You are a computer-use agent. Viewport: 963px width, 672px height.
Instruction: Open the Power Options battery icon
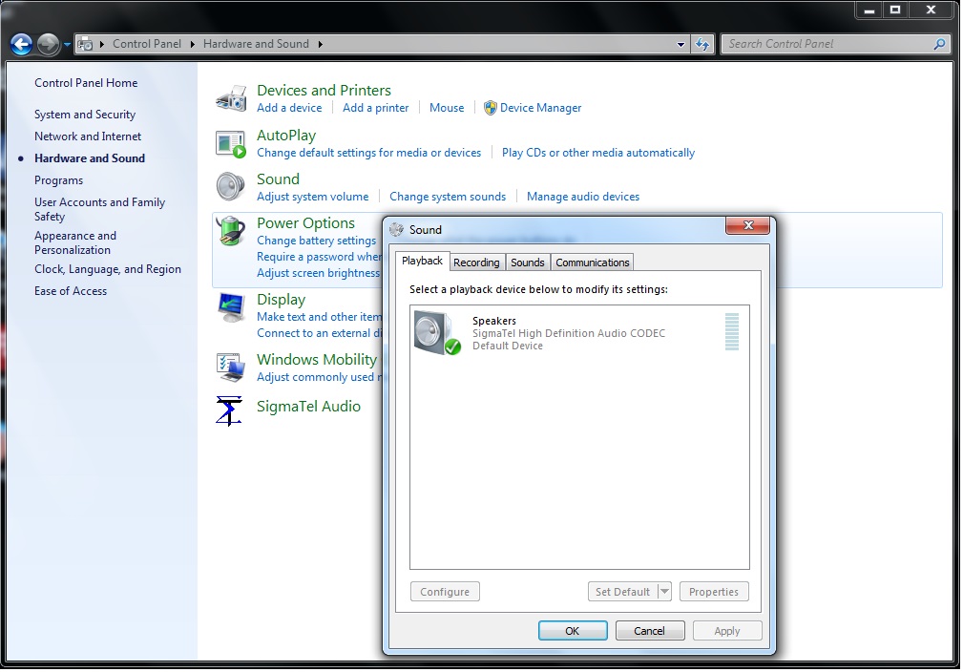[231, 232]
